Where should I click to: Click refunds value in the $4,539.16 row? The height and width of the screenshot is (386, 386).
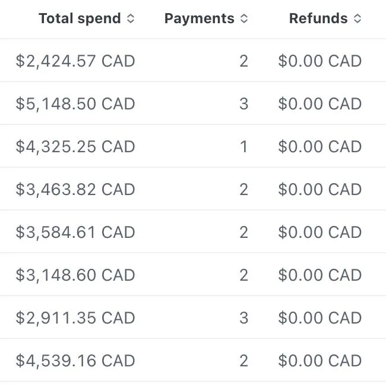(x=319, y=360)
